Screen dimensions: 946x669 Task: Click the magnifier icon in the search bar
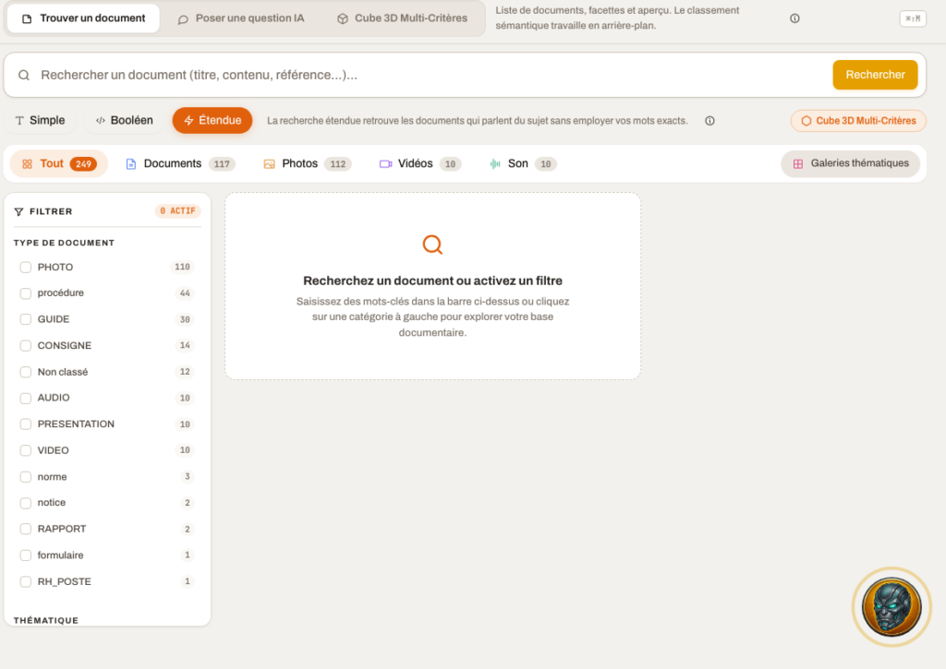point(23,76)
